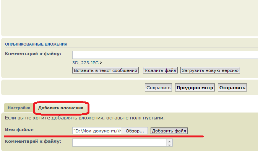Click 'Загрузить новую версию' button
258x155 pixels.
tap(210, 70)
